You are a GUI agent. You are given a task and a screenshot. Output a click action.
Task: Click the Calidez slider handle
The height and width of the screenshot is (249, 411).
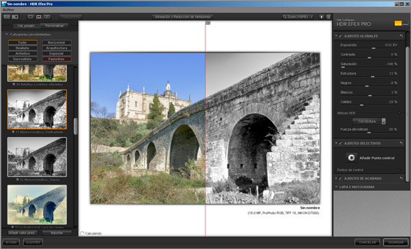click(x=362, y=105)
